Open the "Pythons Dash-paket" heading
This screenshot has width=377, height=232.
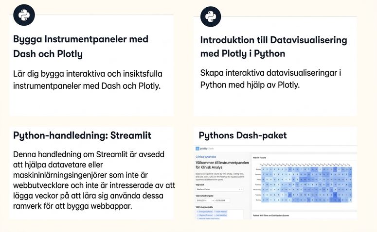click(243, 135)
